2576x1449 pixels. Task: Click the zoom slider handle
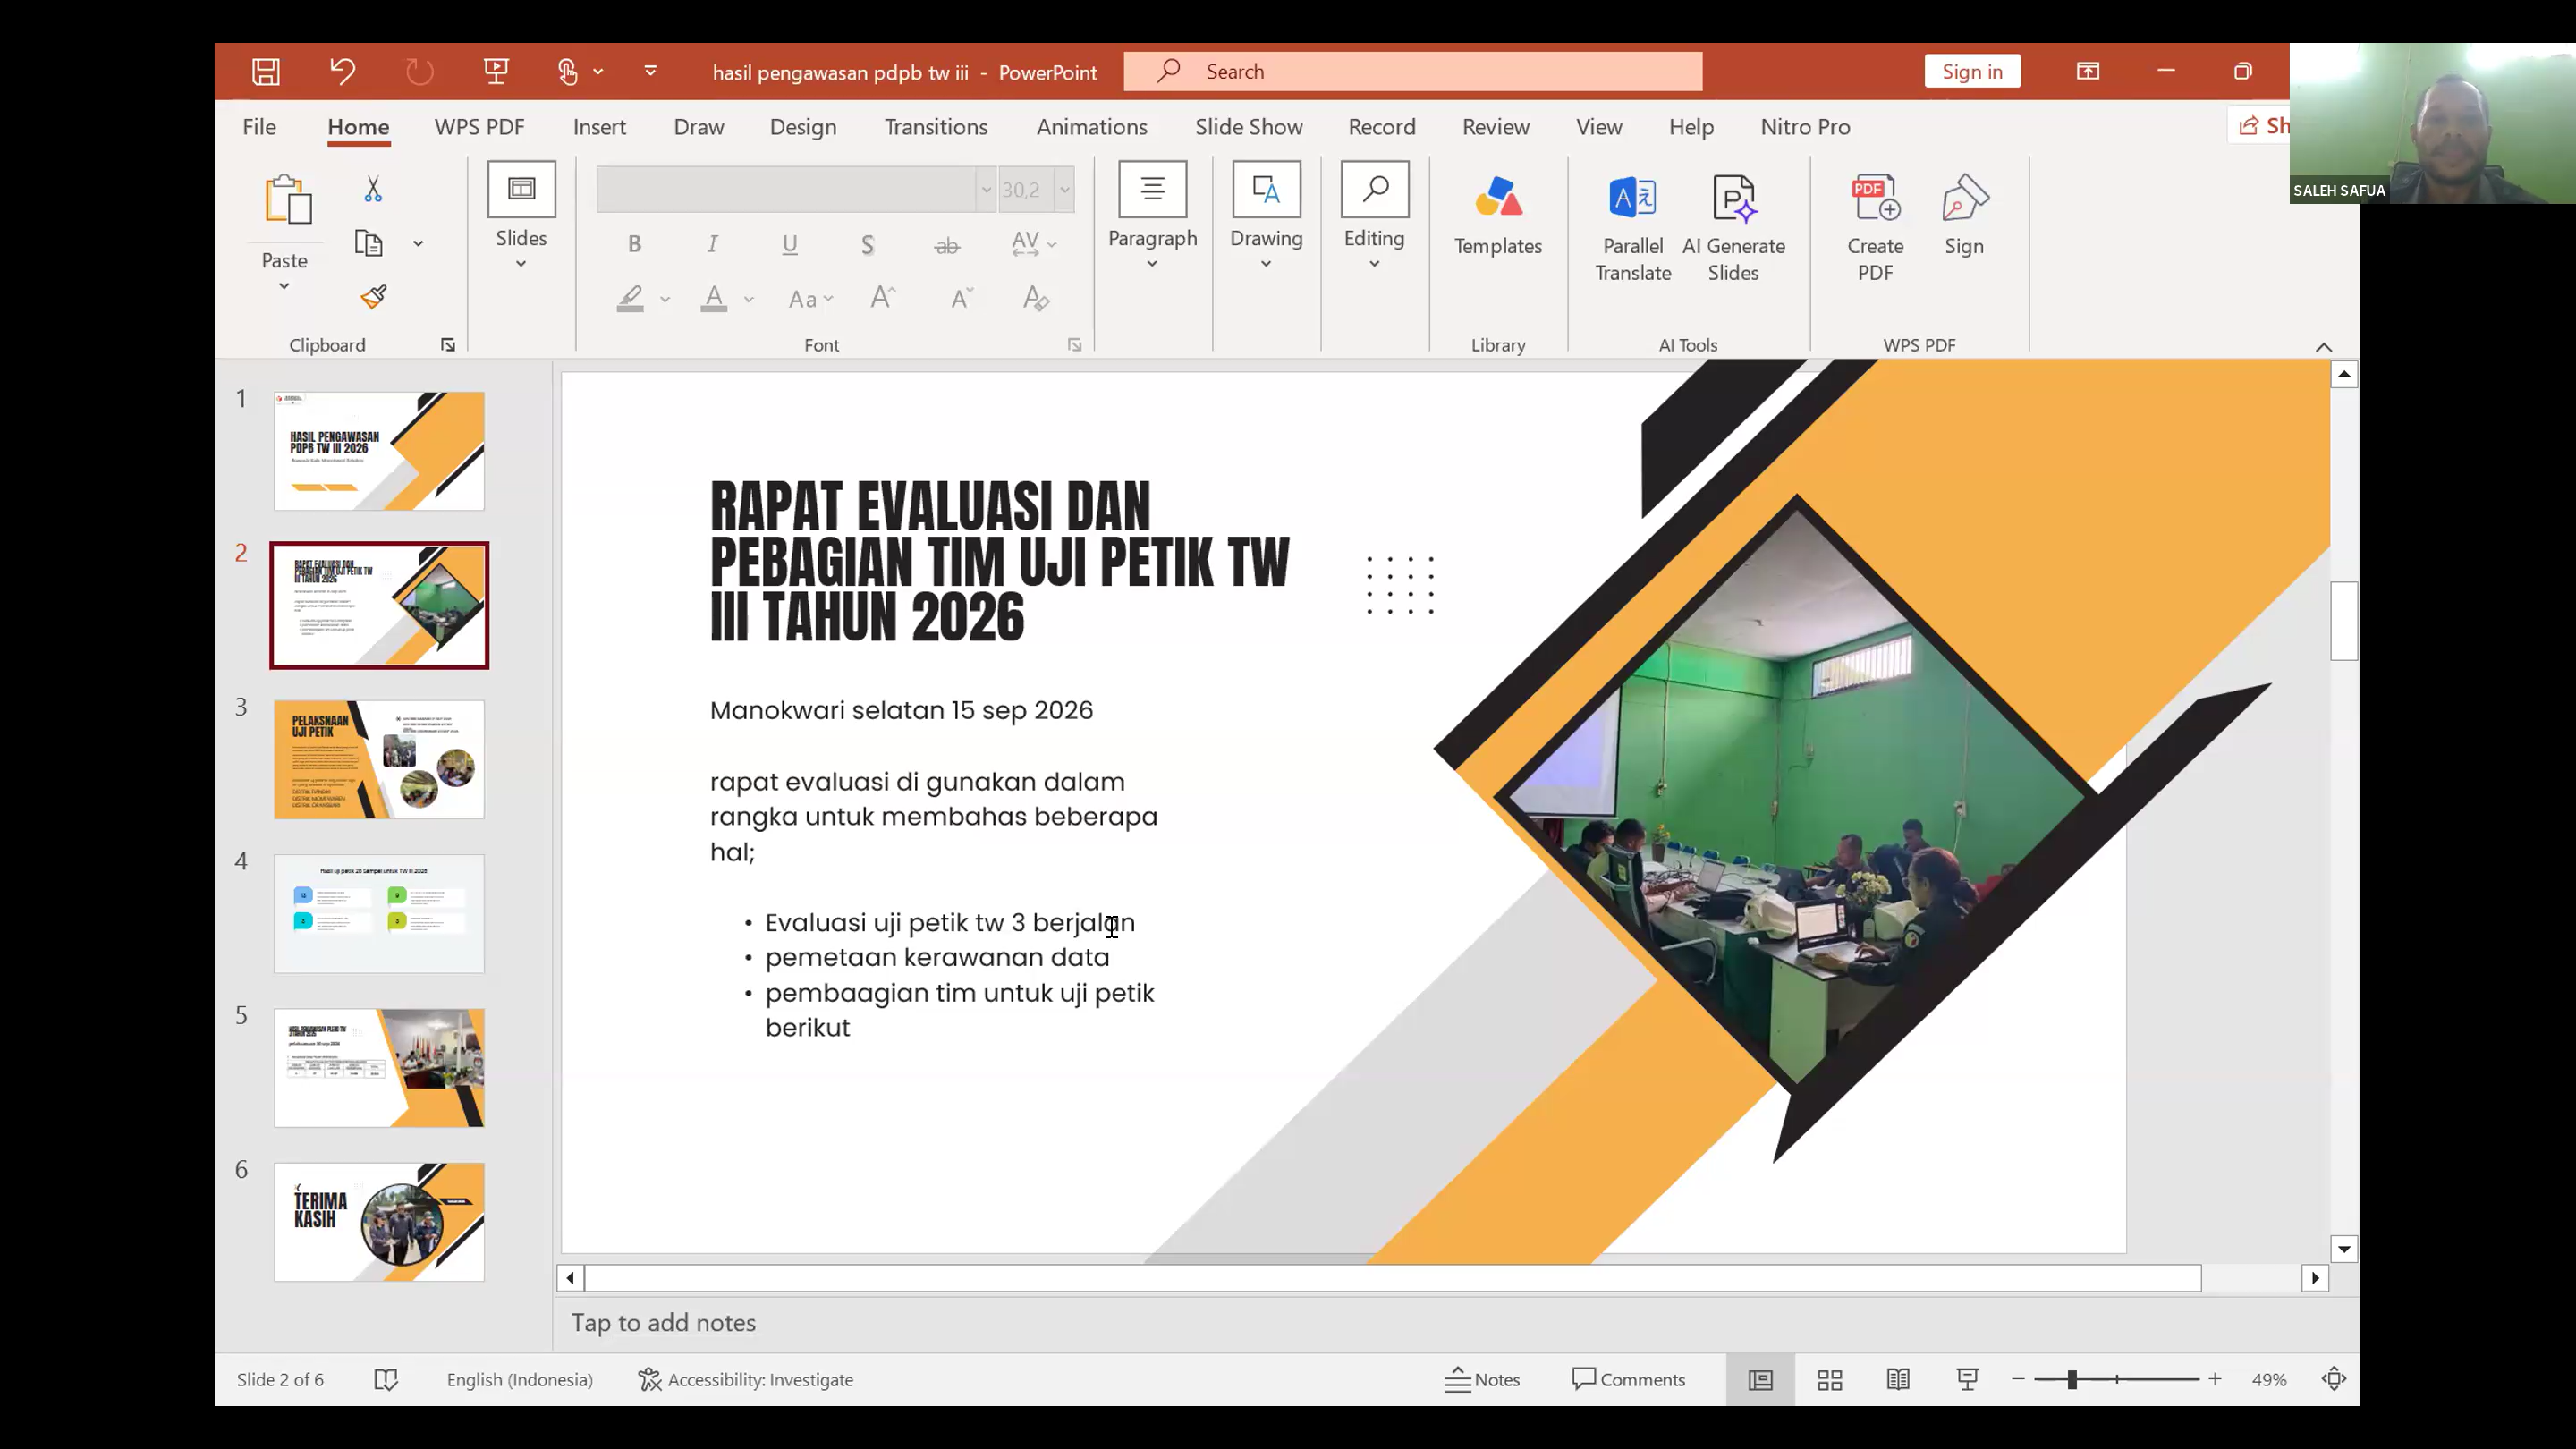point(2072,1380)
